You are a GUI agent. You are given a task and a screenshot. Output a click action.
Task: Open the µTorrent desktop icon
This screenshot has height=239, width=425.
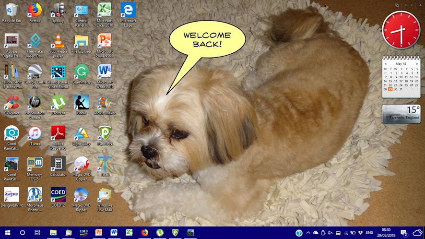click(58, 103)
